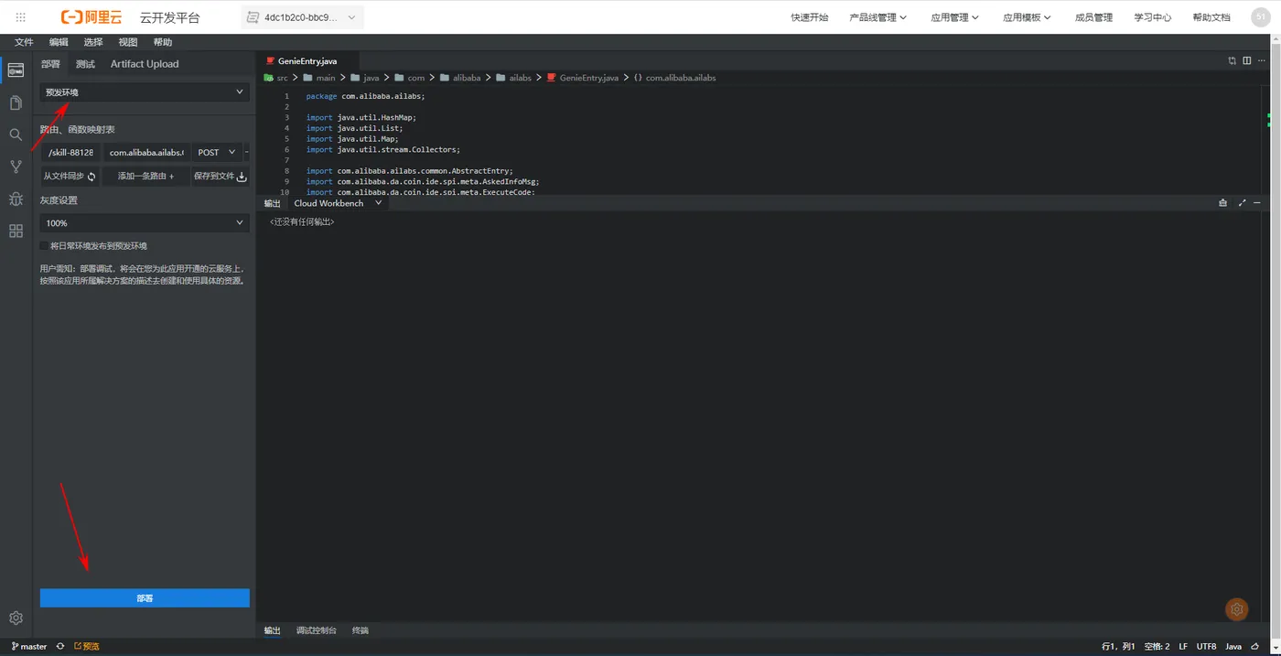
Task: Click the 预览 preview item in status bar
Action: point(87,646)
